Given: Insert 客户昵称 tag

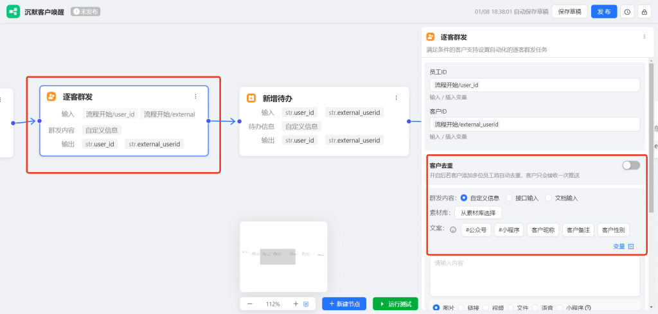Looking at the screenshot, I should click(543, 230).
